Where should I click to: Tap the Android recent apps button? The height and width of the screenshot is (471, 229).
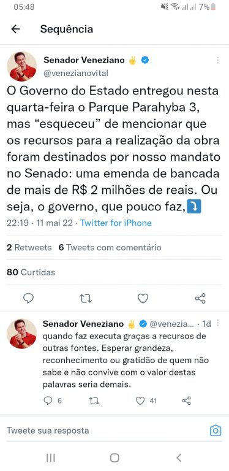[51, 458]
